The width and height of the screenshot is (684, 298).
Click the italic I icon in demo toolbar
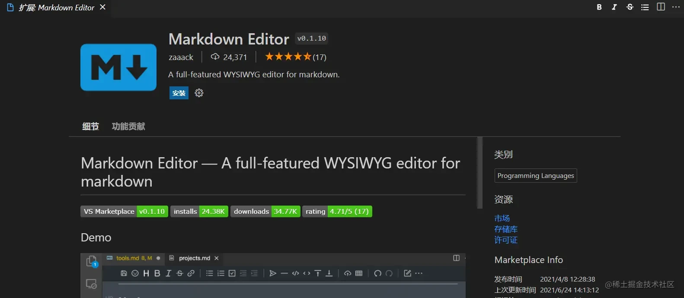pos(169,273)
